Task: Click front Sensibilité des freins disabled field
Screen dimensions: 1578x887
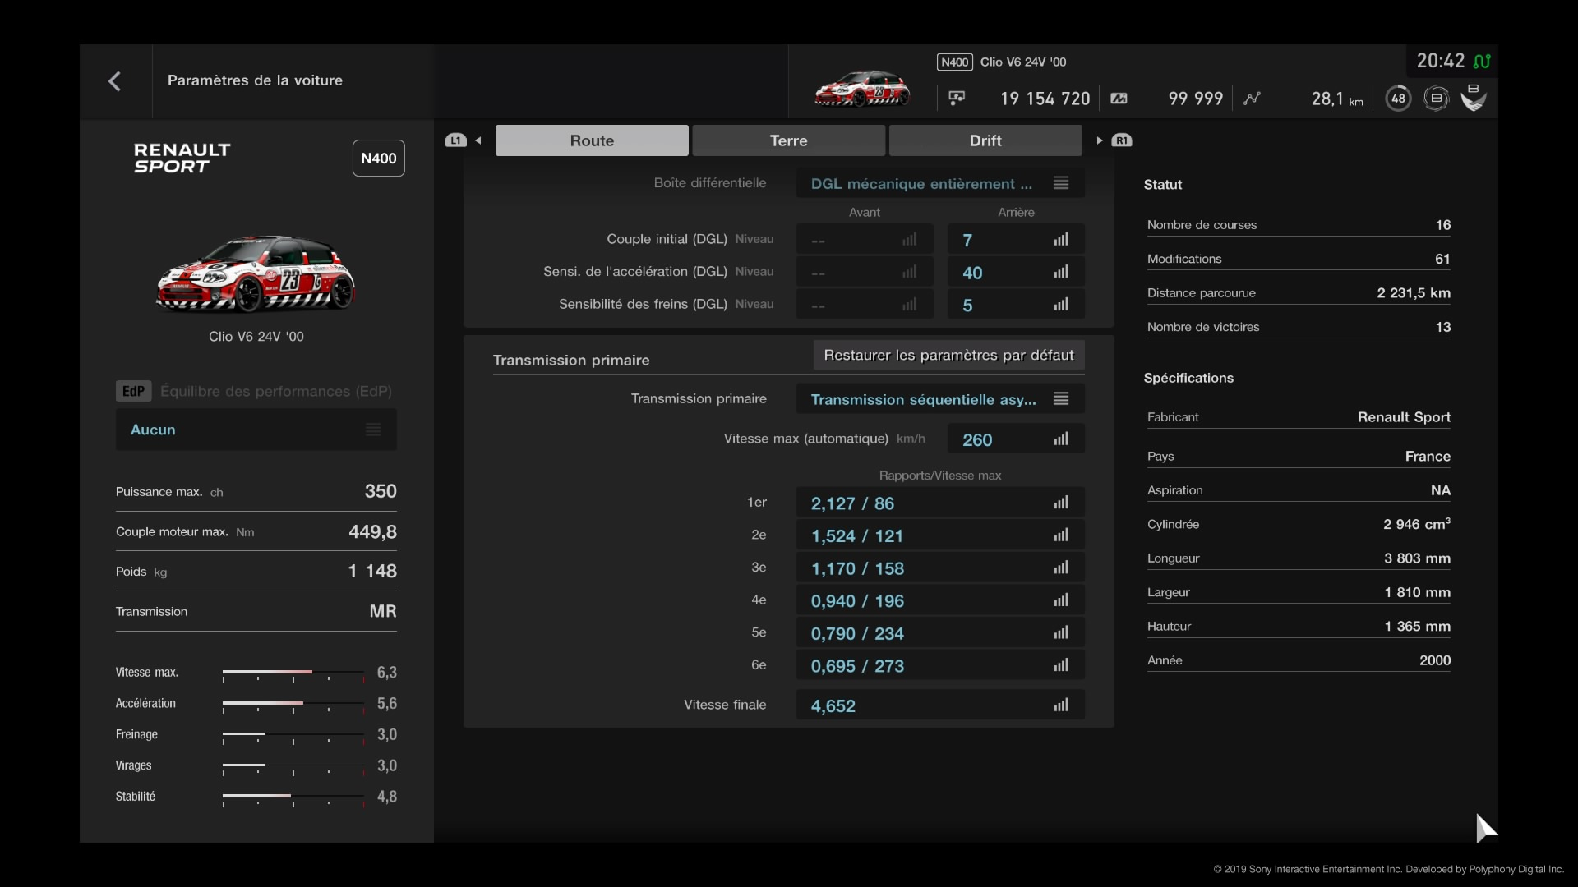Action: click(x=865, y=305)
